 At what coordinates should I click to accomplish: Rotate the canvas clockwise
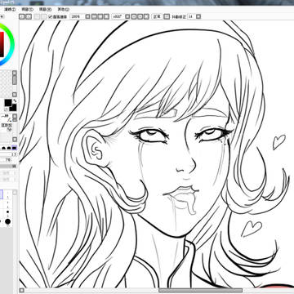click(140, 16)
